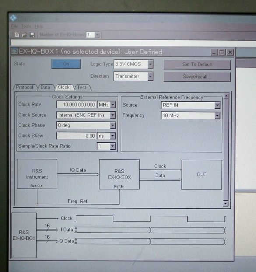
Task: Click the R&S EX-IQ-BOX block in block diagram
Action: pos(119,174)
